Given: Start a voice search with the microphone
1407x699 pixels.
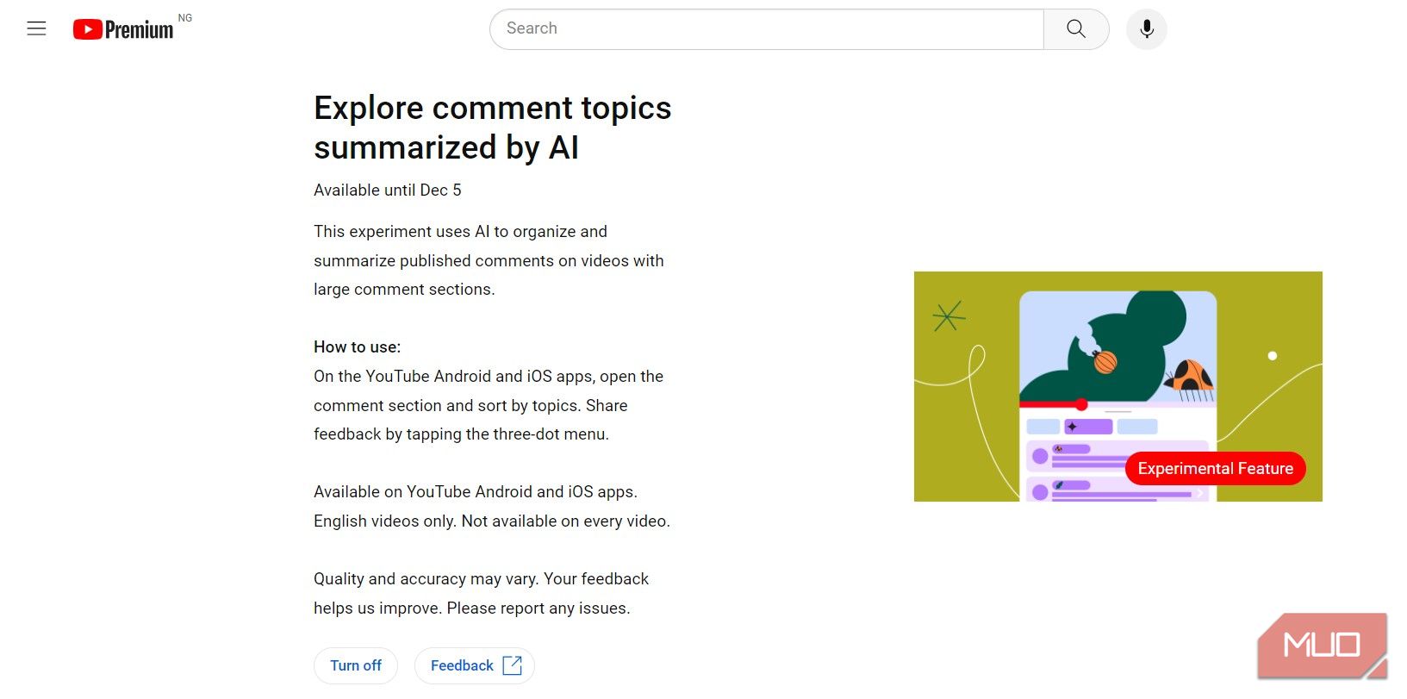Looking at the screenshot, I should [1146, 28].
